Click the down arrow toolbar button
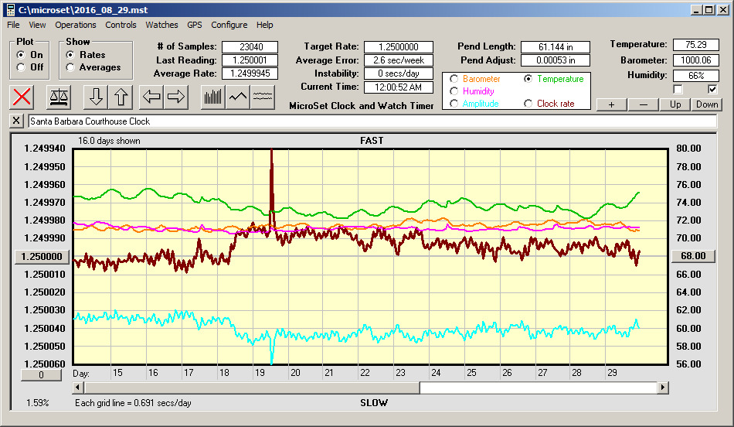This screenshot has width=734, height=427. click(96, 97)
